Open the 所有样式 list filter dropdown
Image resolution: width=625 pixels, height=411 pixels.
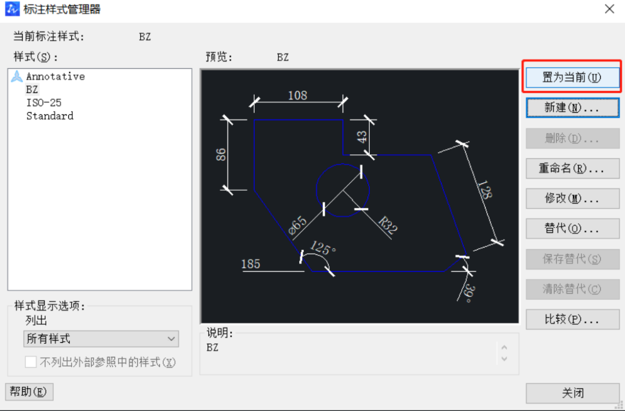(x=101, y=339)
